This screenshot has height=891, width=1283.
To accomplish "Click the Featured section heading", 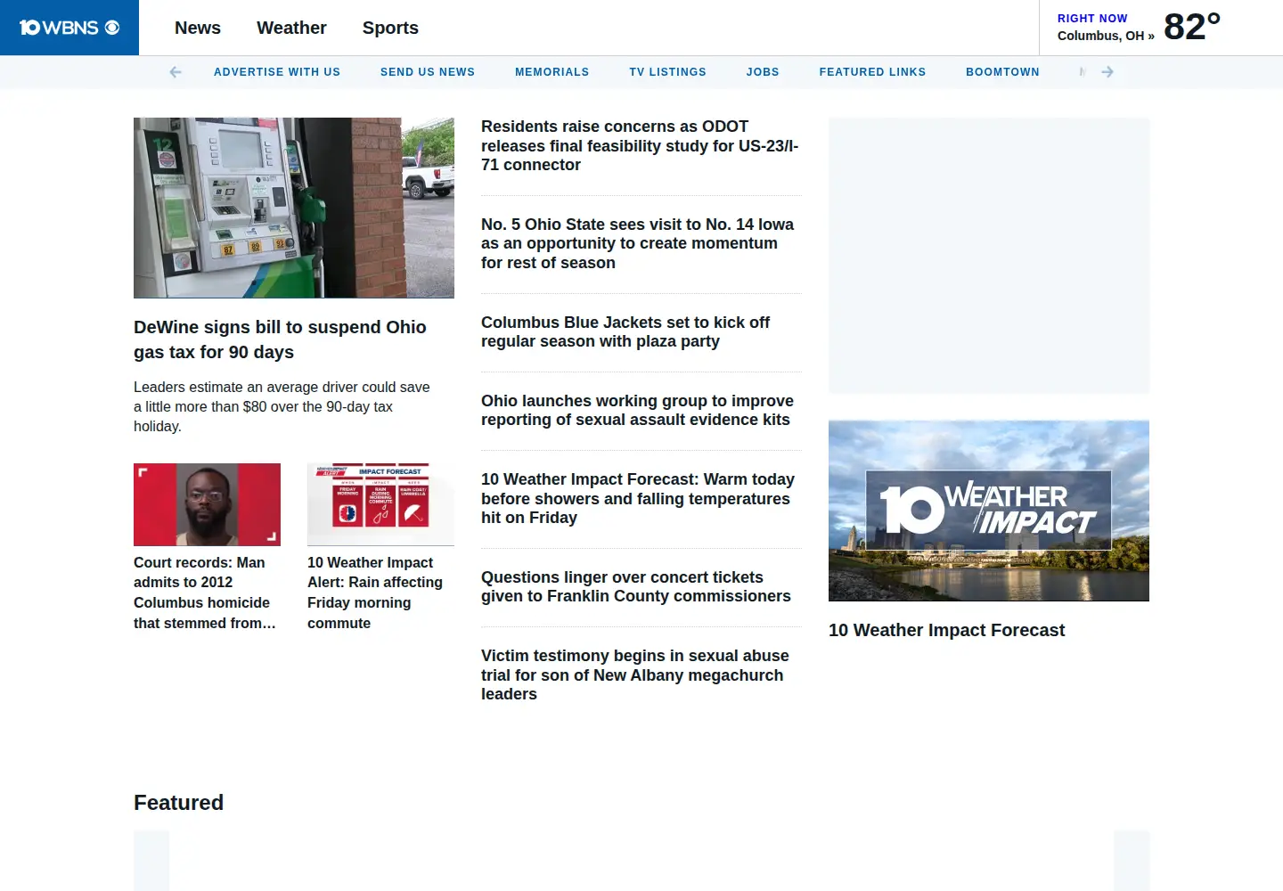I will tap(178, 803).
